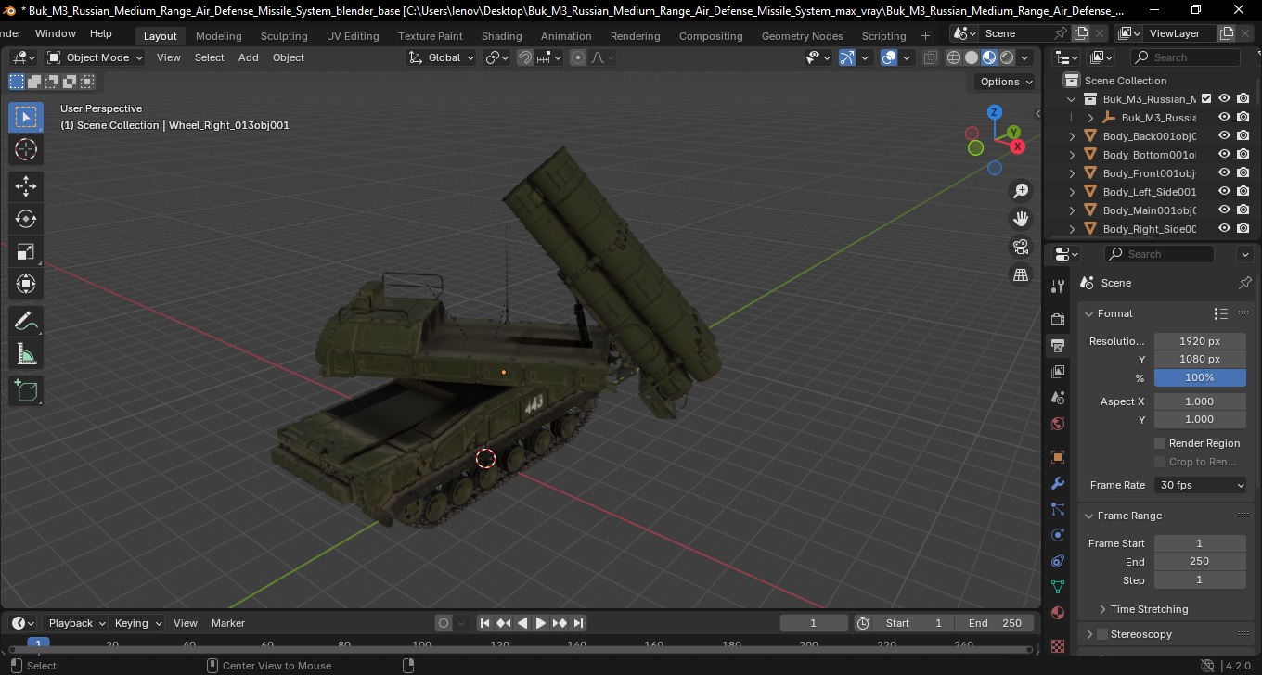Uncheck the Buk_M3_Russian collection exclude checkbox
1262x675 pixels.
(1206, 98)
